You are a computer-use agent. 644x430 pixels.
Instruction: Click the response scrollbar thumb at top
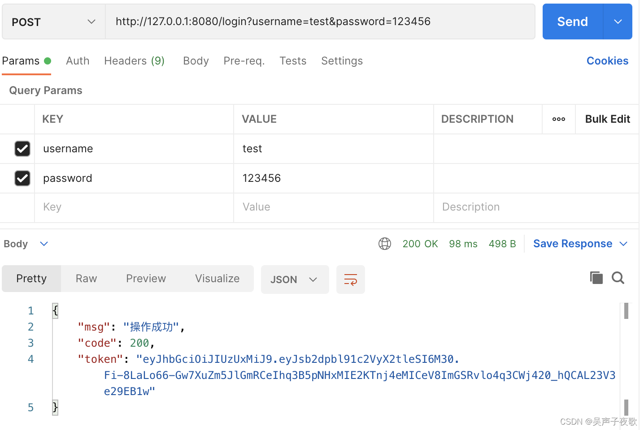coord(626,311)
